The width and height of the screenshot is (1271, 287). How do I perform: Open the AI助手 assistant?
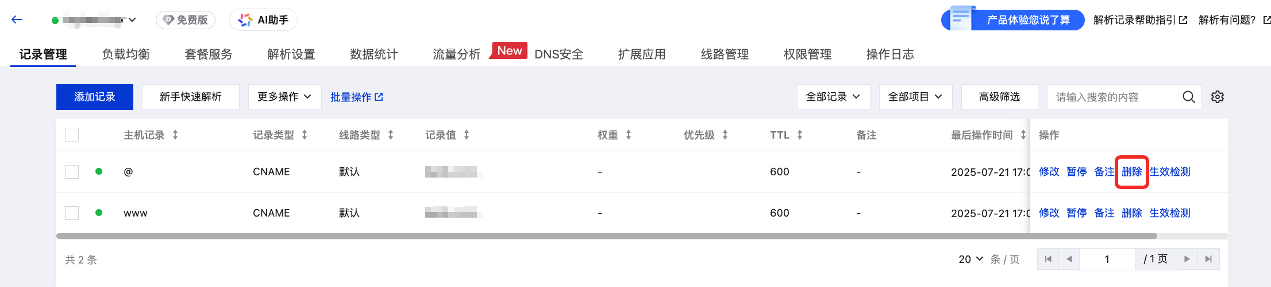click(x=263, y=20)
